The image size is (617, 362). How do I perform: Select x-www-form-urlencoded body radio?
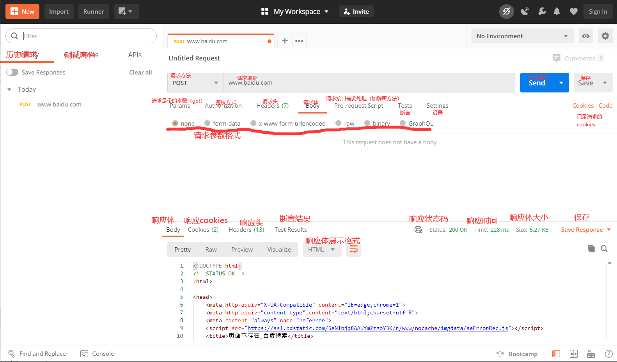pos(253,123)
